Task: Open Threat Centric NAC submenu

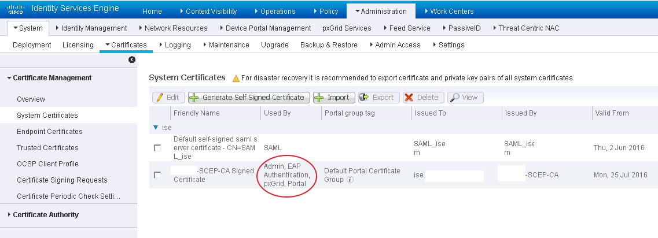Action: pos(525,28)
